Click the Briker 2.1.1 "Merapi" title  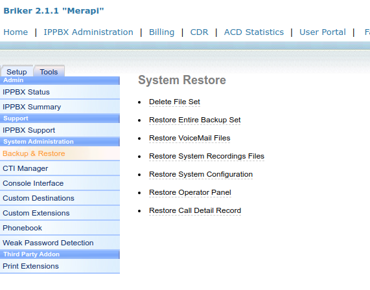54,11
